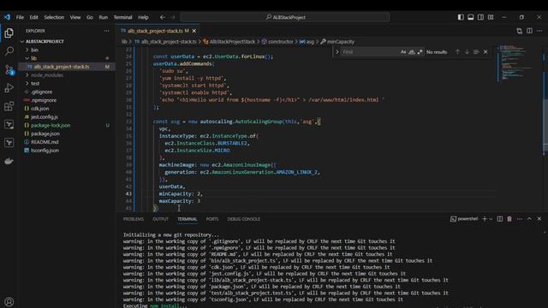Switch to the Output panel tab
Screen dimensions: 548x308
pyautogui.click(x=160, y=219)
